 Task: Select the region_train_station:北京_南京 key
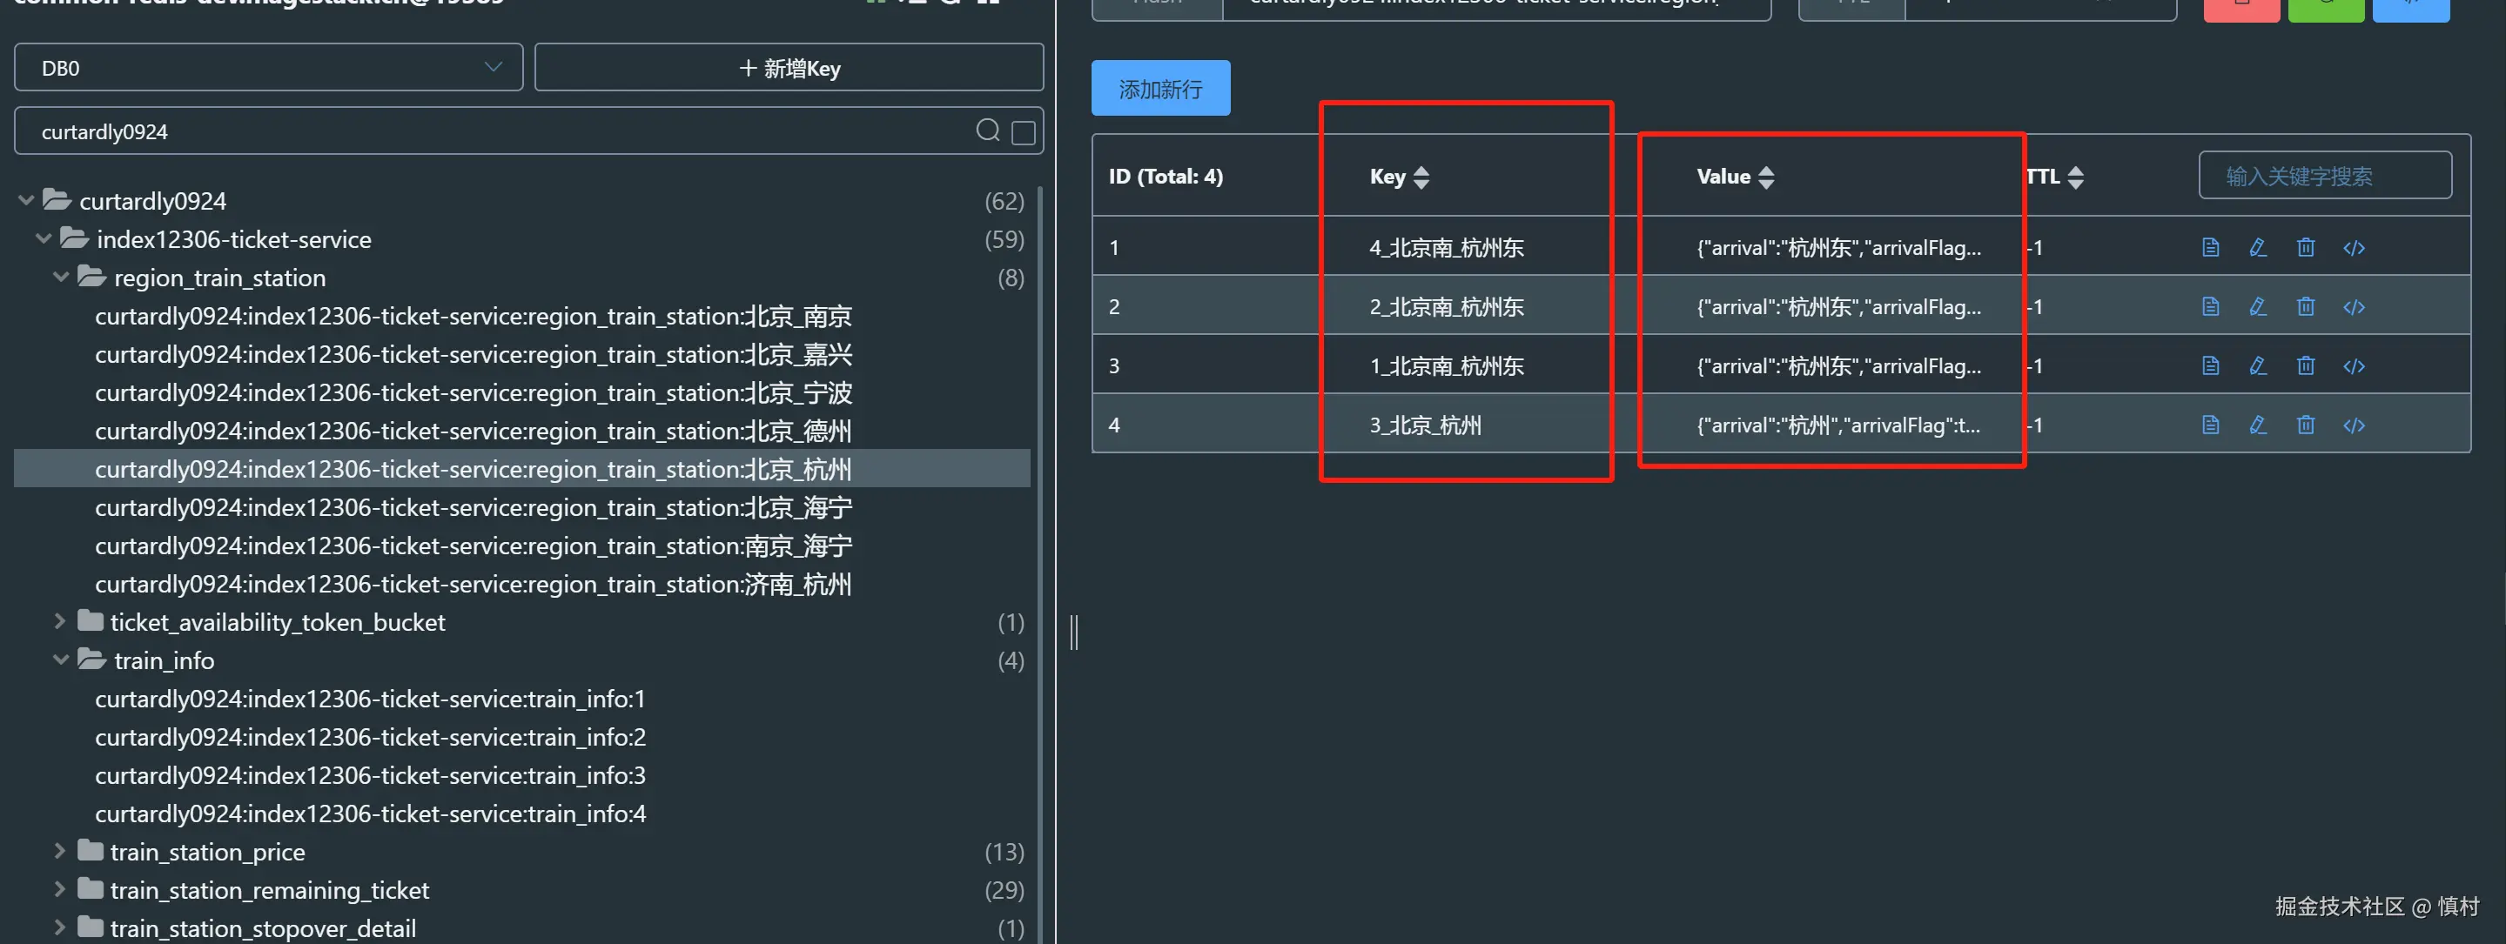(x=473, y=316)
